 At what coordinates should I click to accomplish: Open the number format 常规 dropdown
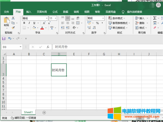(103, 18)
